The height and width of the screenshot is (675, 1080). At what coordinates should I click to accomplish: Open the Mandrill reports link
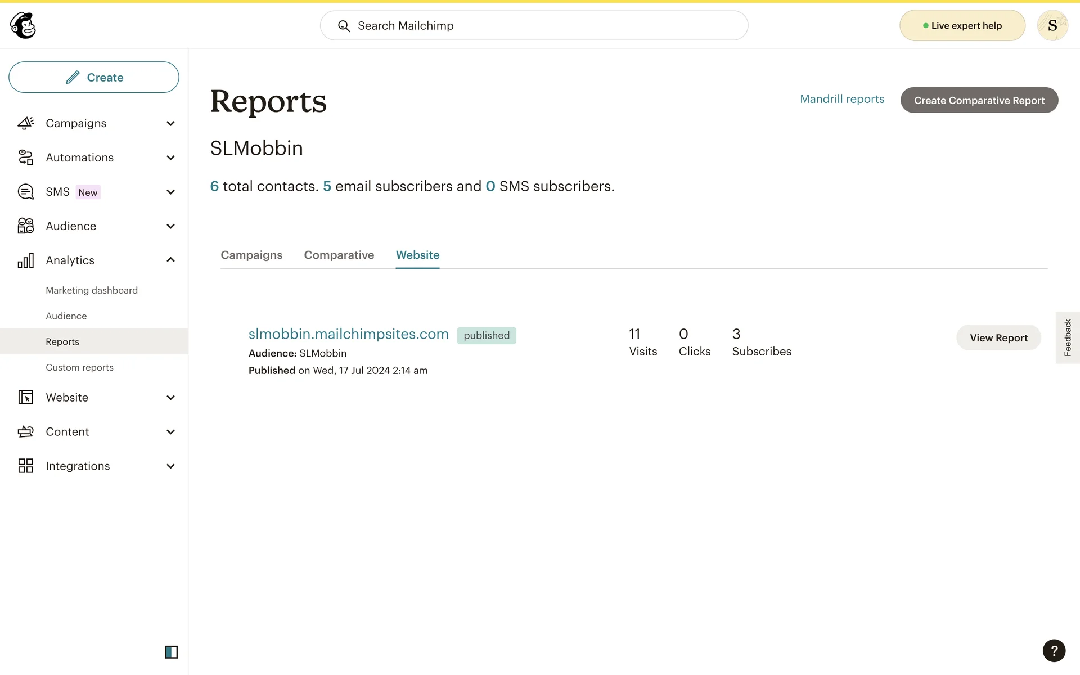842,99
